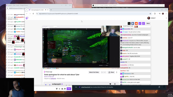This screenshot has width=173, height=97.
Task: Click chatter AleFOX in clip chat
Action: pos(124,82)
